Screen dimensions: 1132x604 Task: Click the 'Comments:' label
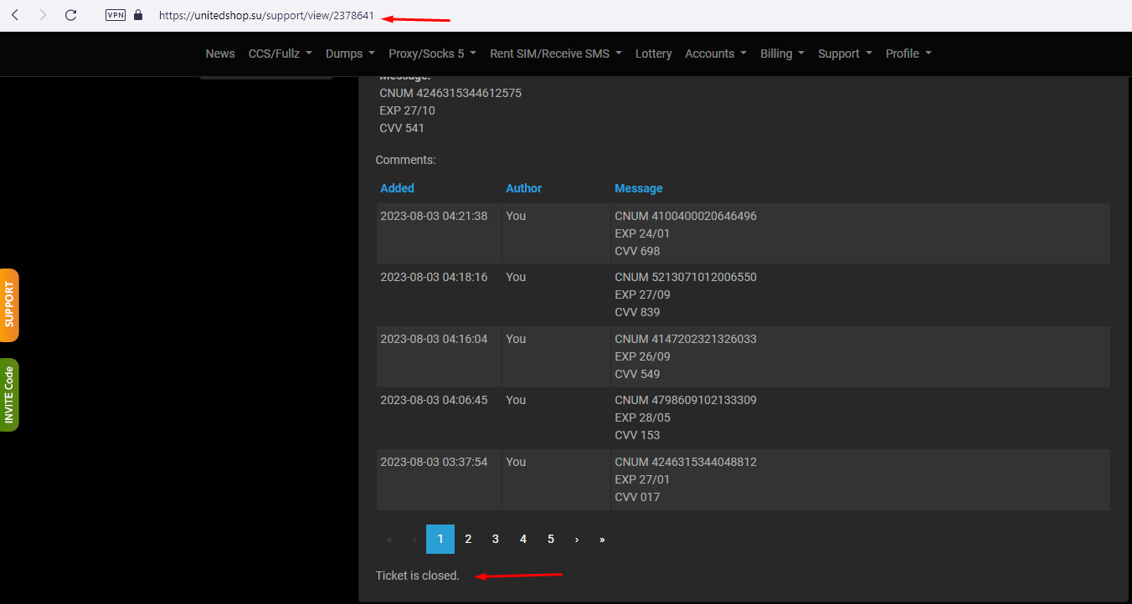click(406, 160)
